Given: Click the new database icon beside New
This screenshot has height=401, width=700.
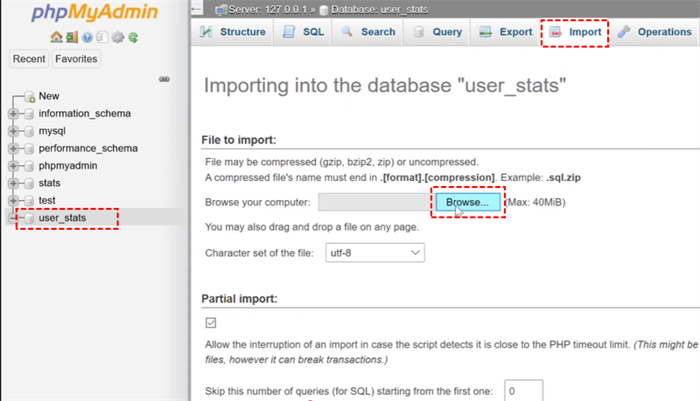Looking at the screenshot, I should 30,96.
